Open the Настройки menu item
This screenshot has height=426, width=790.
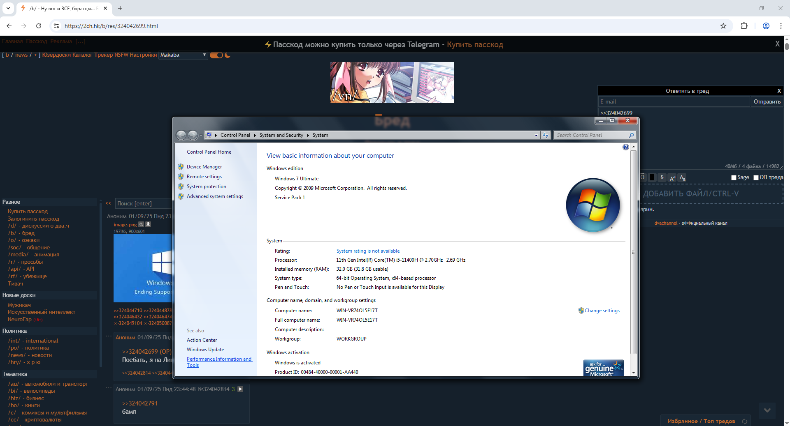(143, 55)
